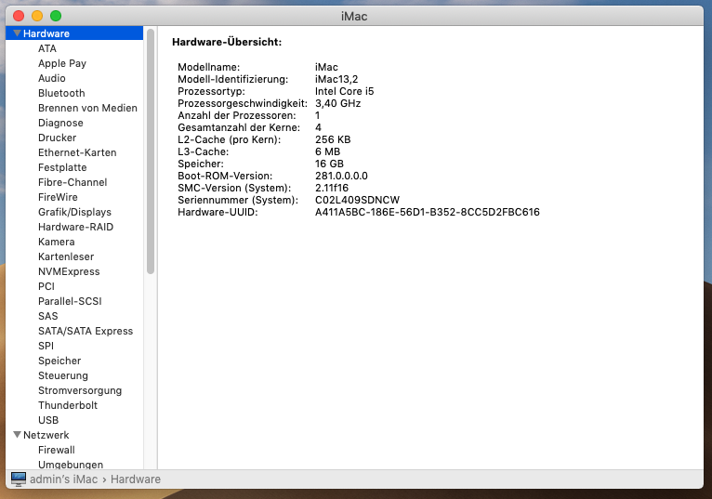Select SPI in the sidebar
This screenshot has height=499, width=712.
(46, 346)
